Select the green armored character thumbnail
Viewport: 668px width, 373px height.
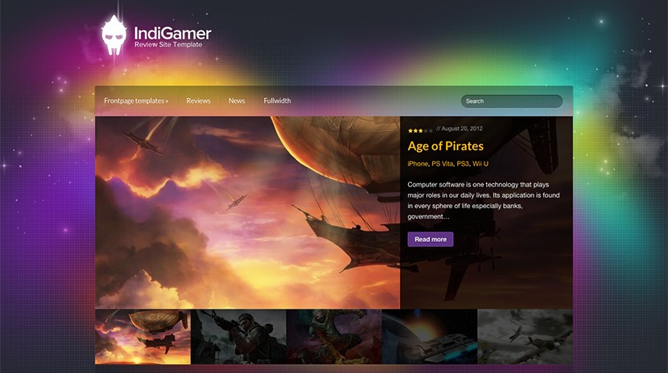coord(334,337)
